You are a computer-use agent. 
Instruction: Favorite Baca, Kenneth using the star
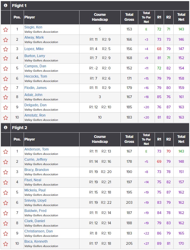click(x=6, y=244)
